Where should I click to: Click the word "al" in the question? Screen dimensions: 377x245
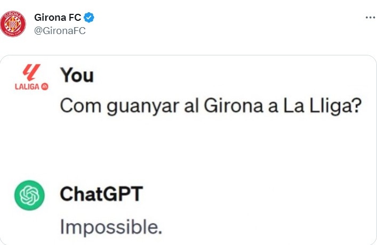click(x=191, y=105)
